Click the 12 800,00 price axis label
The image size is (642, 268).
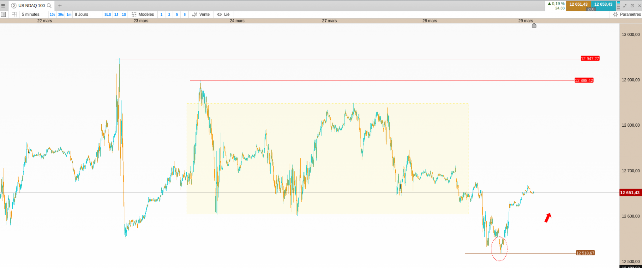[631, 125]
